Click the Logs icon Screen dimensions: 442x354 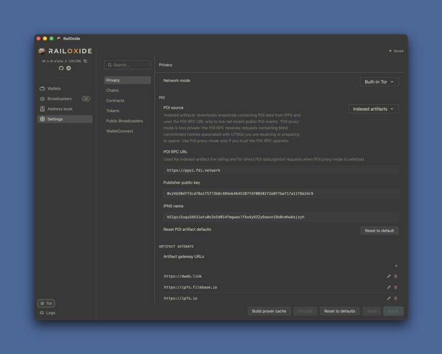click(x=42, y=313)
